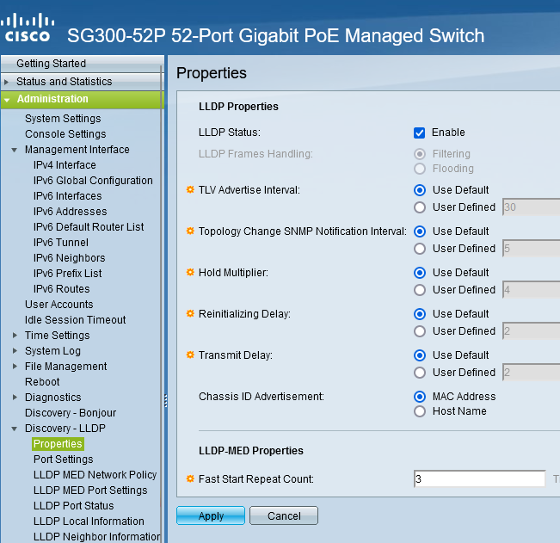This screenshot has width=560, height=543.
Task: Select User Defined for Transmit Delay
Action: [x=420, y=373]
